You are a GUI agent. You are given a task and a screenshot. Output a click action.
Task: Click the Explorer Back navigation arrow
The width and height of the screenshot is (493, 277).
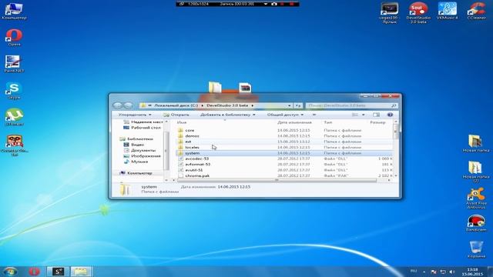(x=118, y=105)
